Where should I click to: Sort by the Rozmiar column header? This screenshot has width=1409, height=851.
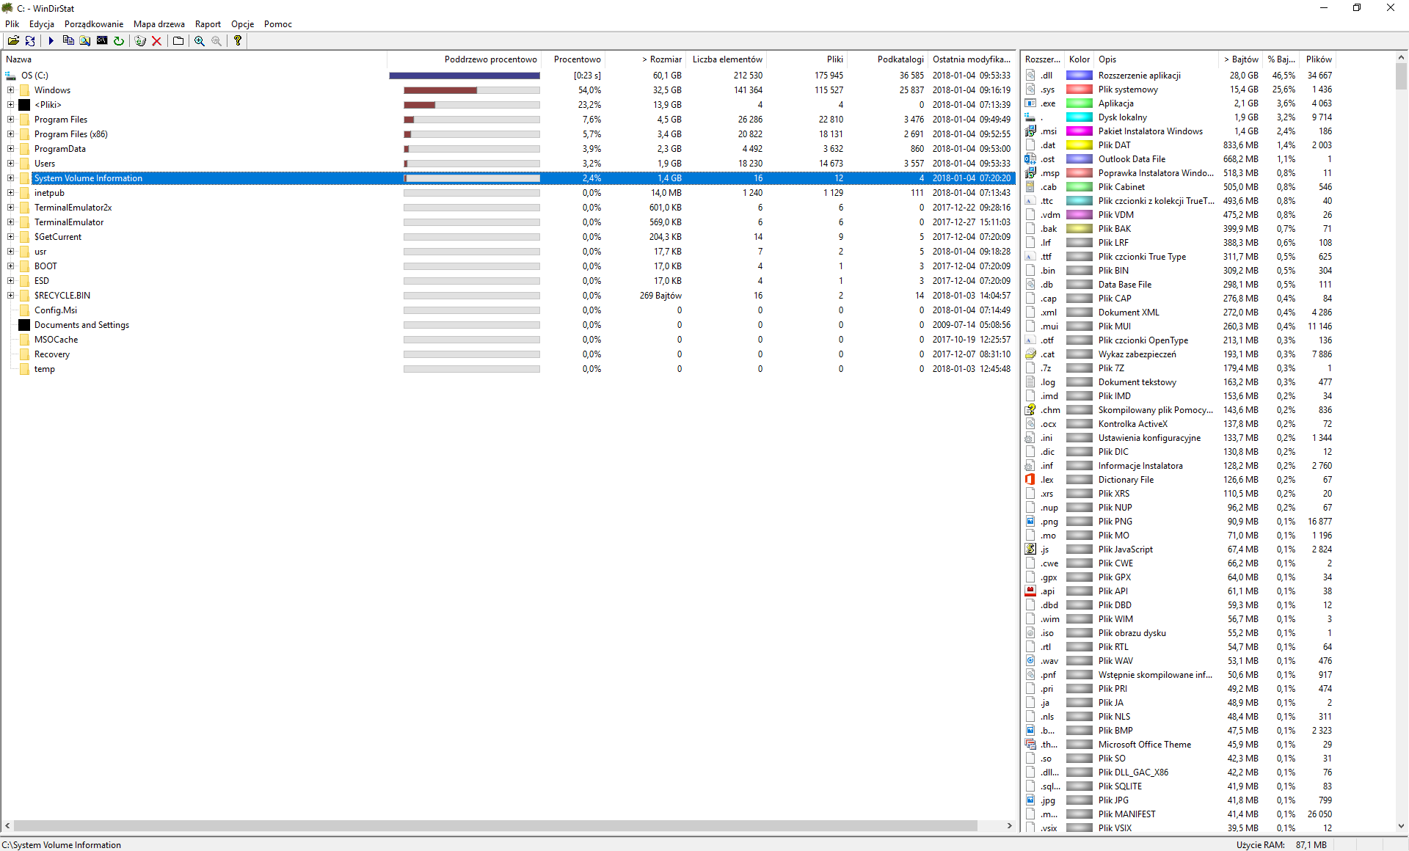(x=647, y=59)
